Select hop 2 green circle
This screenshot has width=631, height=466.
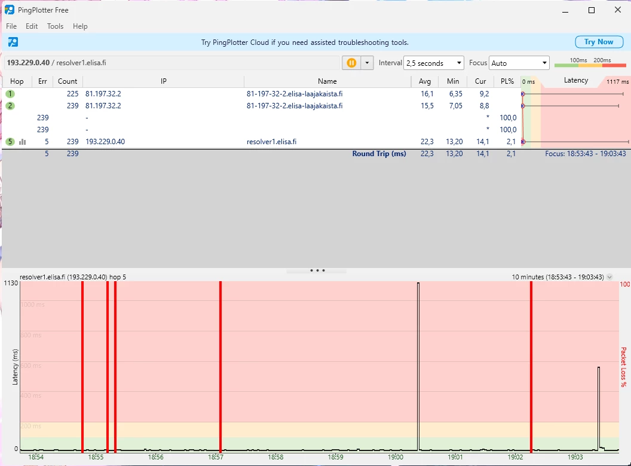point(10,106)
